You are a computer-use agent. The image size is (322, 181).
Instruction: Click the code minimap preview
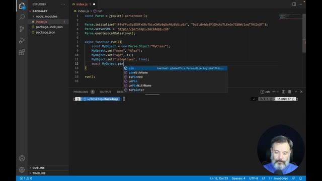(x=291, y=17)
